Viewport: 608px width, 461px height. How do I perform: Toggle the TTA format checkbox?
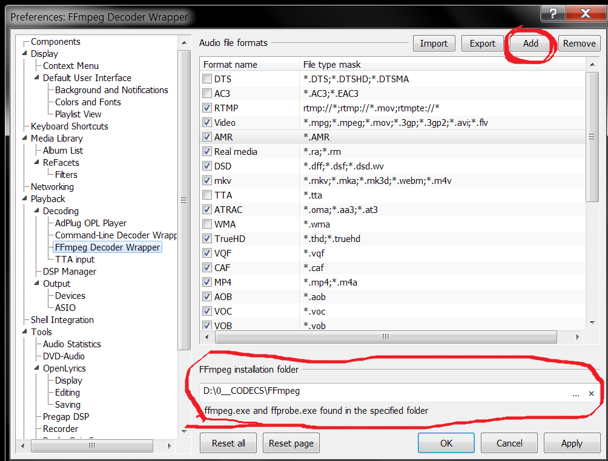pos(208,195)
